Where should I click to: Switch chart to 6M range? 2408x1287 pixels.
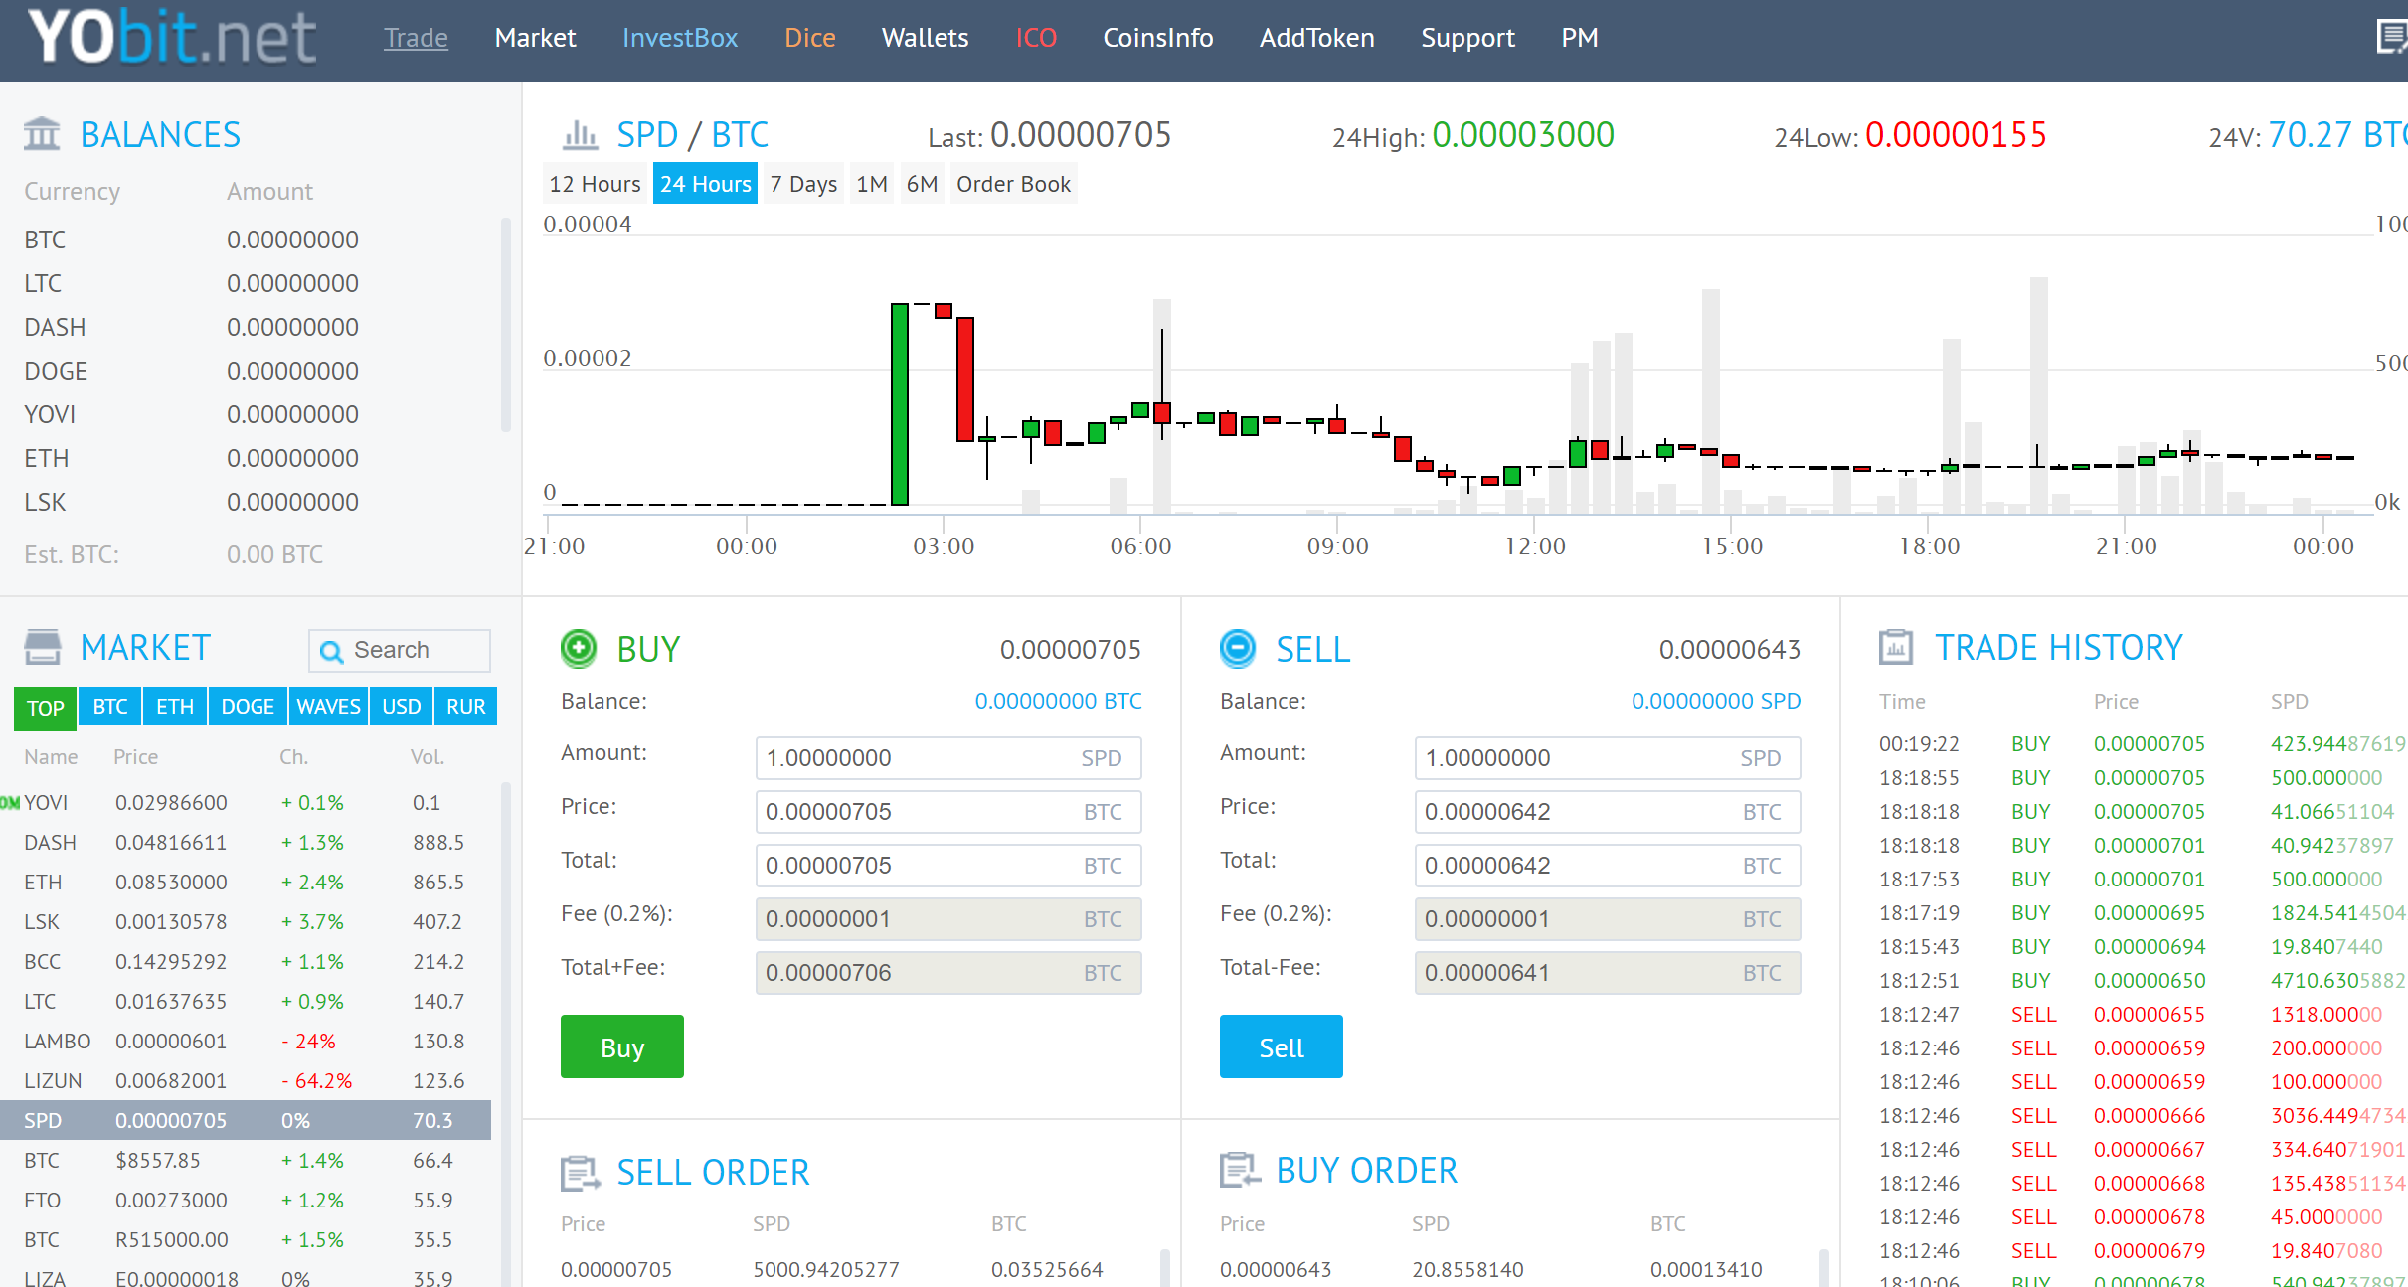tap(922, 184)
